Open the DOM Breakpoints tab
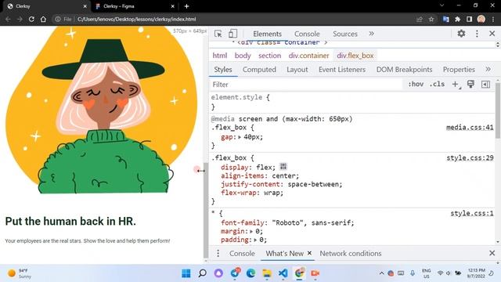The image size is (501, 282). pyautogui.click(x=404, y=70)
